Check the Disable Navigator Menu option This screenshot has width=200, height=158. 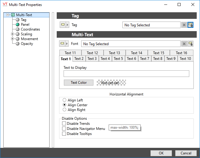click(x=64, y=129)
